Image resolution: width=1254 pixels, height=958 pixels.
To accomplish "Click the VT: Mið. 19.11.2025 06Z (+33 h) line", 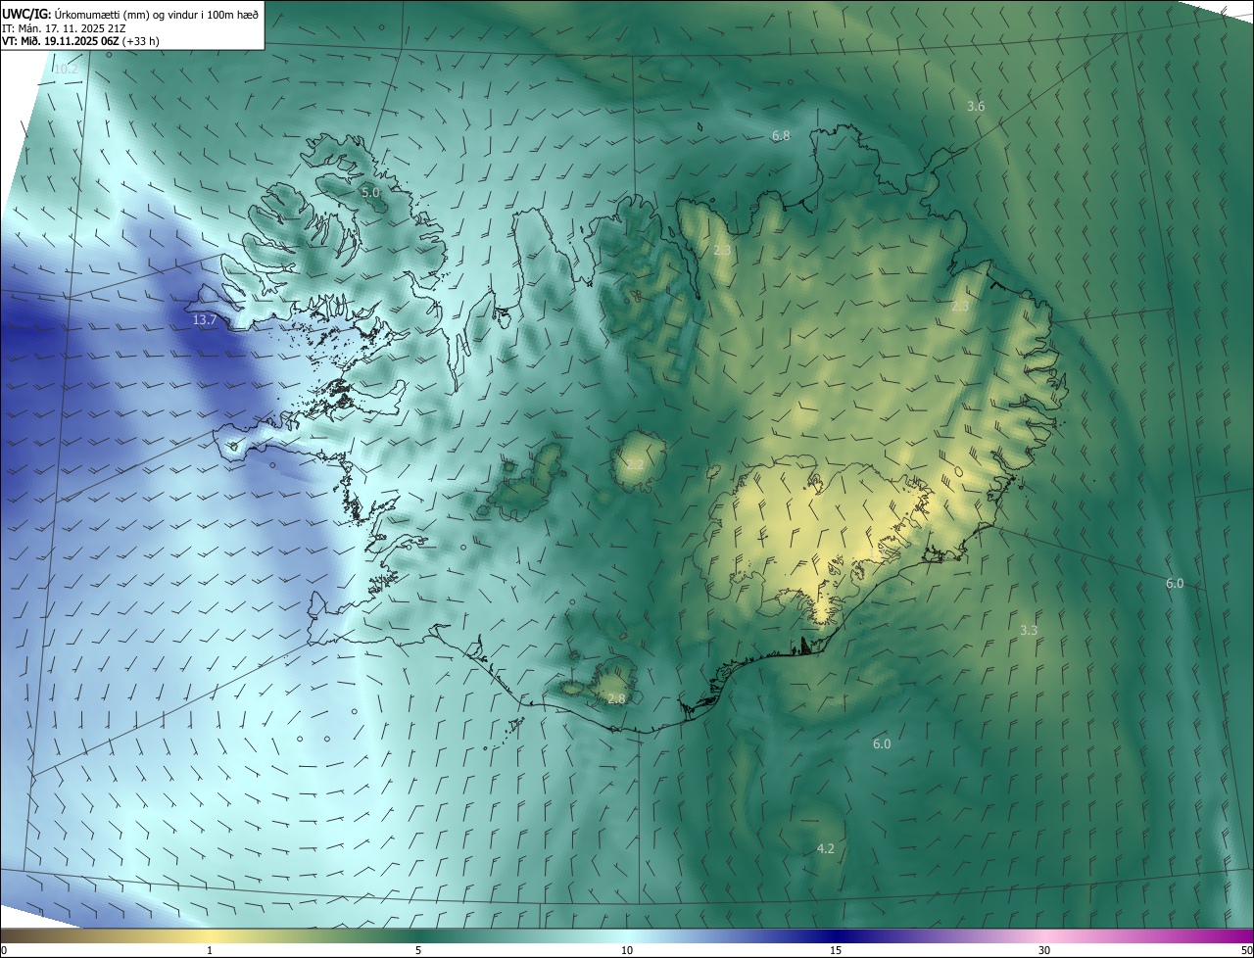I will 80,41.
